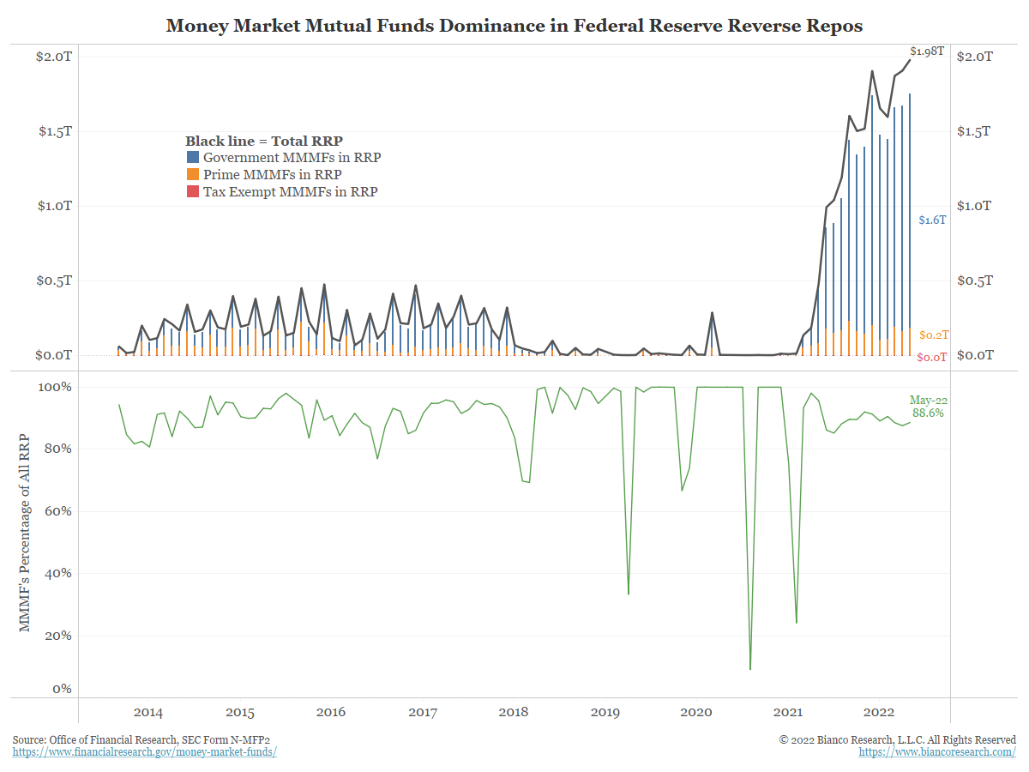
Task: Click the 20% y-axis label
Action: coord(59,636)
